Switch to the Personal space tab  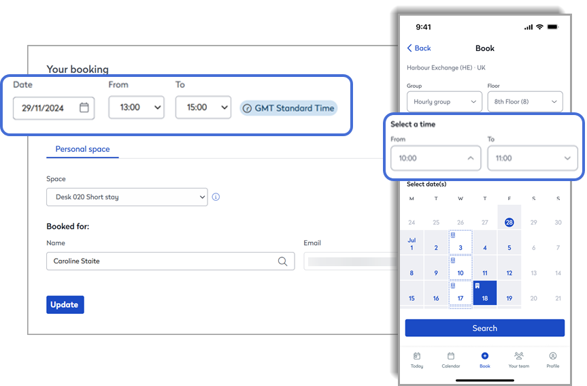(x=83, y=149)
